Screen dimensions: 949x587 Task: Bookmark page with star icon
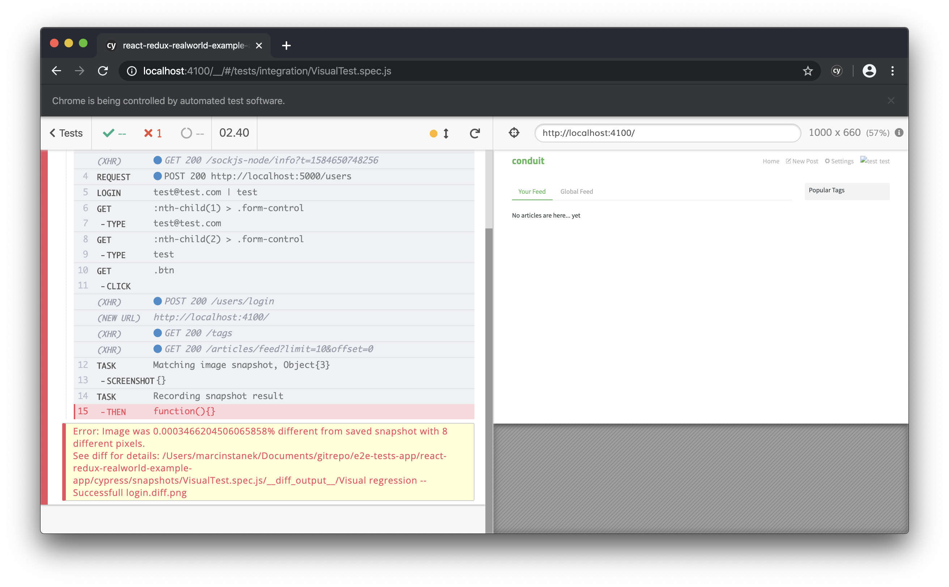(x=808, y=71)
